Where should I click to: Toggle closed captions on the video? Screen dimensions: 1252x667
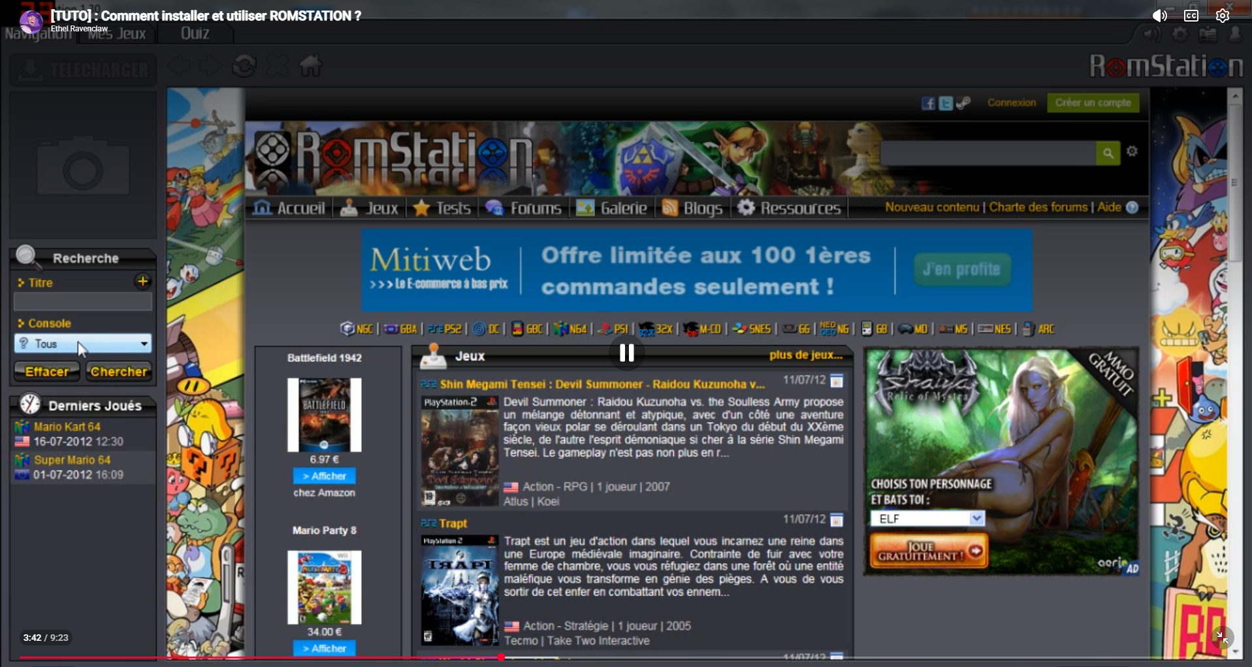tap(1191, 16)
